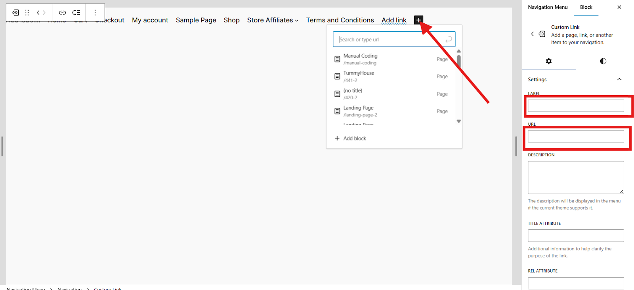Select the Shop menu item
Viewport: 634px width, 290px height.
click(231, 20)
